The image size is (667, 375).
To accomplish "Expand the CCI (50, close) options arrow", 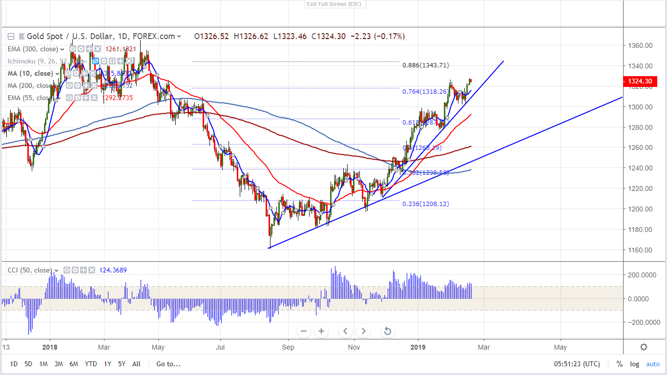I will click(56, 271).
